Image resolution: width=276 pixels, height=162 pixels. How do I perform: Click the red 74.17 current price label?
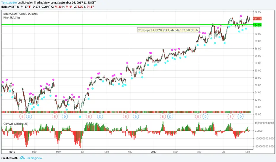point(257,19)
